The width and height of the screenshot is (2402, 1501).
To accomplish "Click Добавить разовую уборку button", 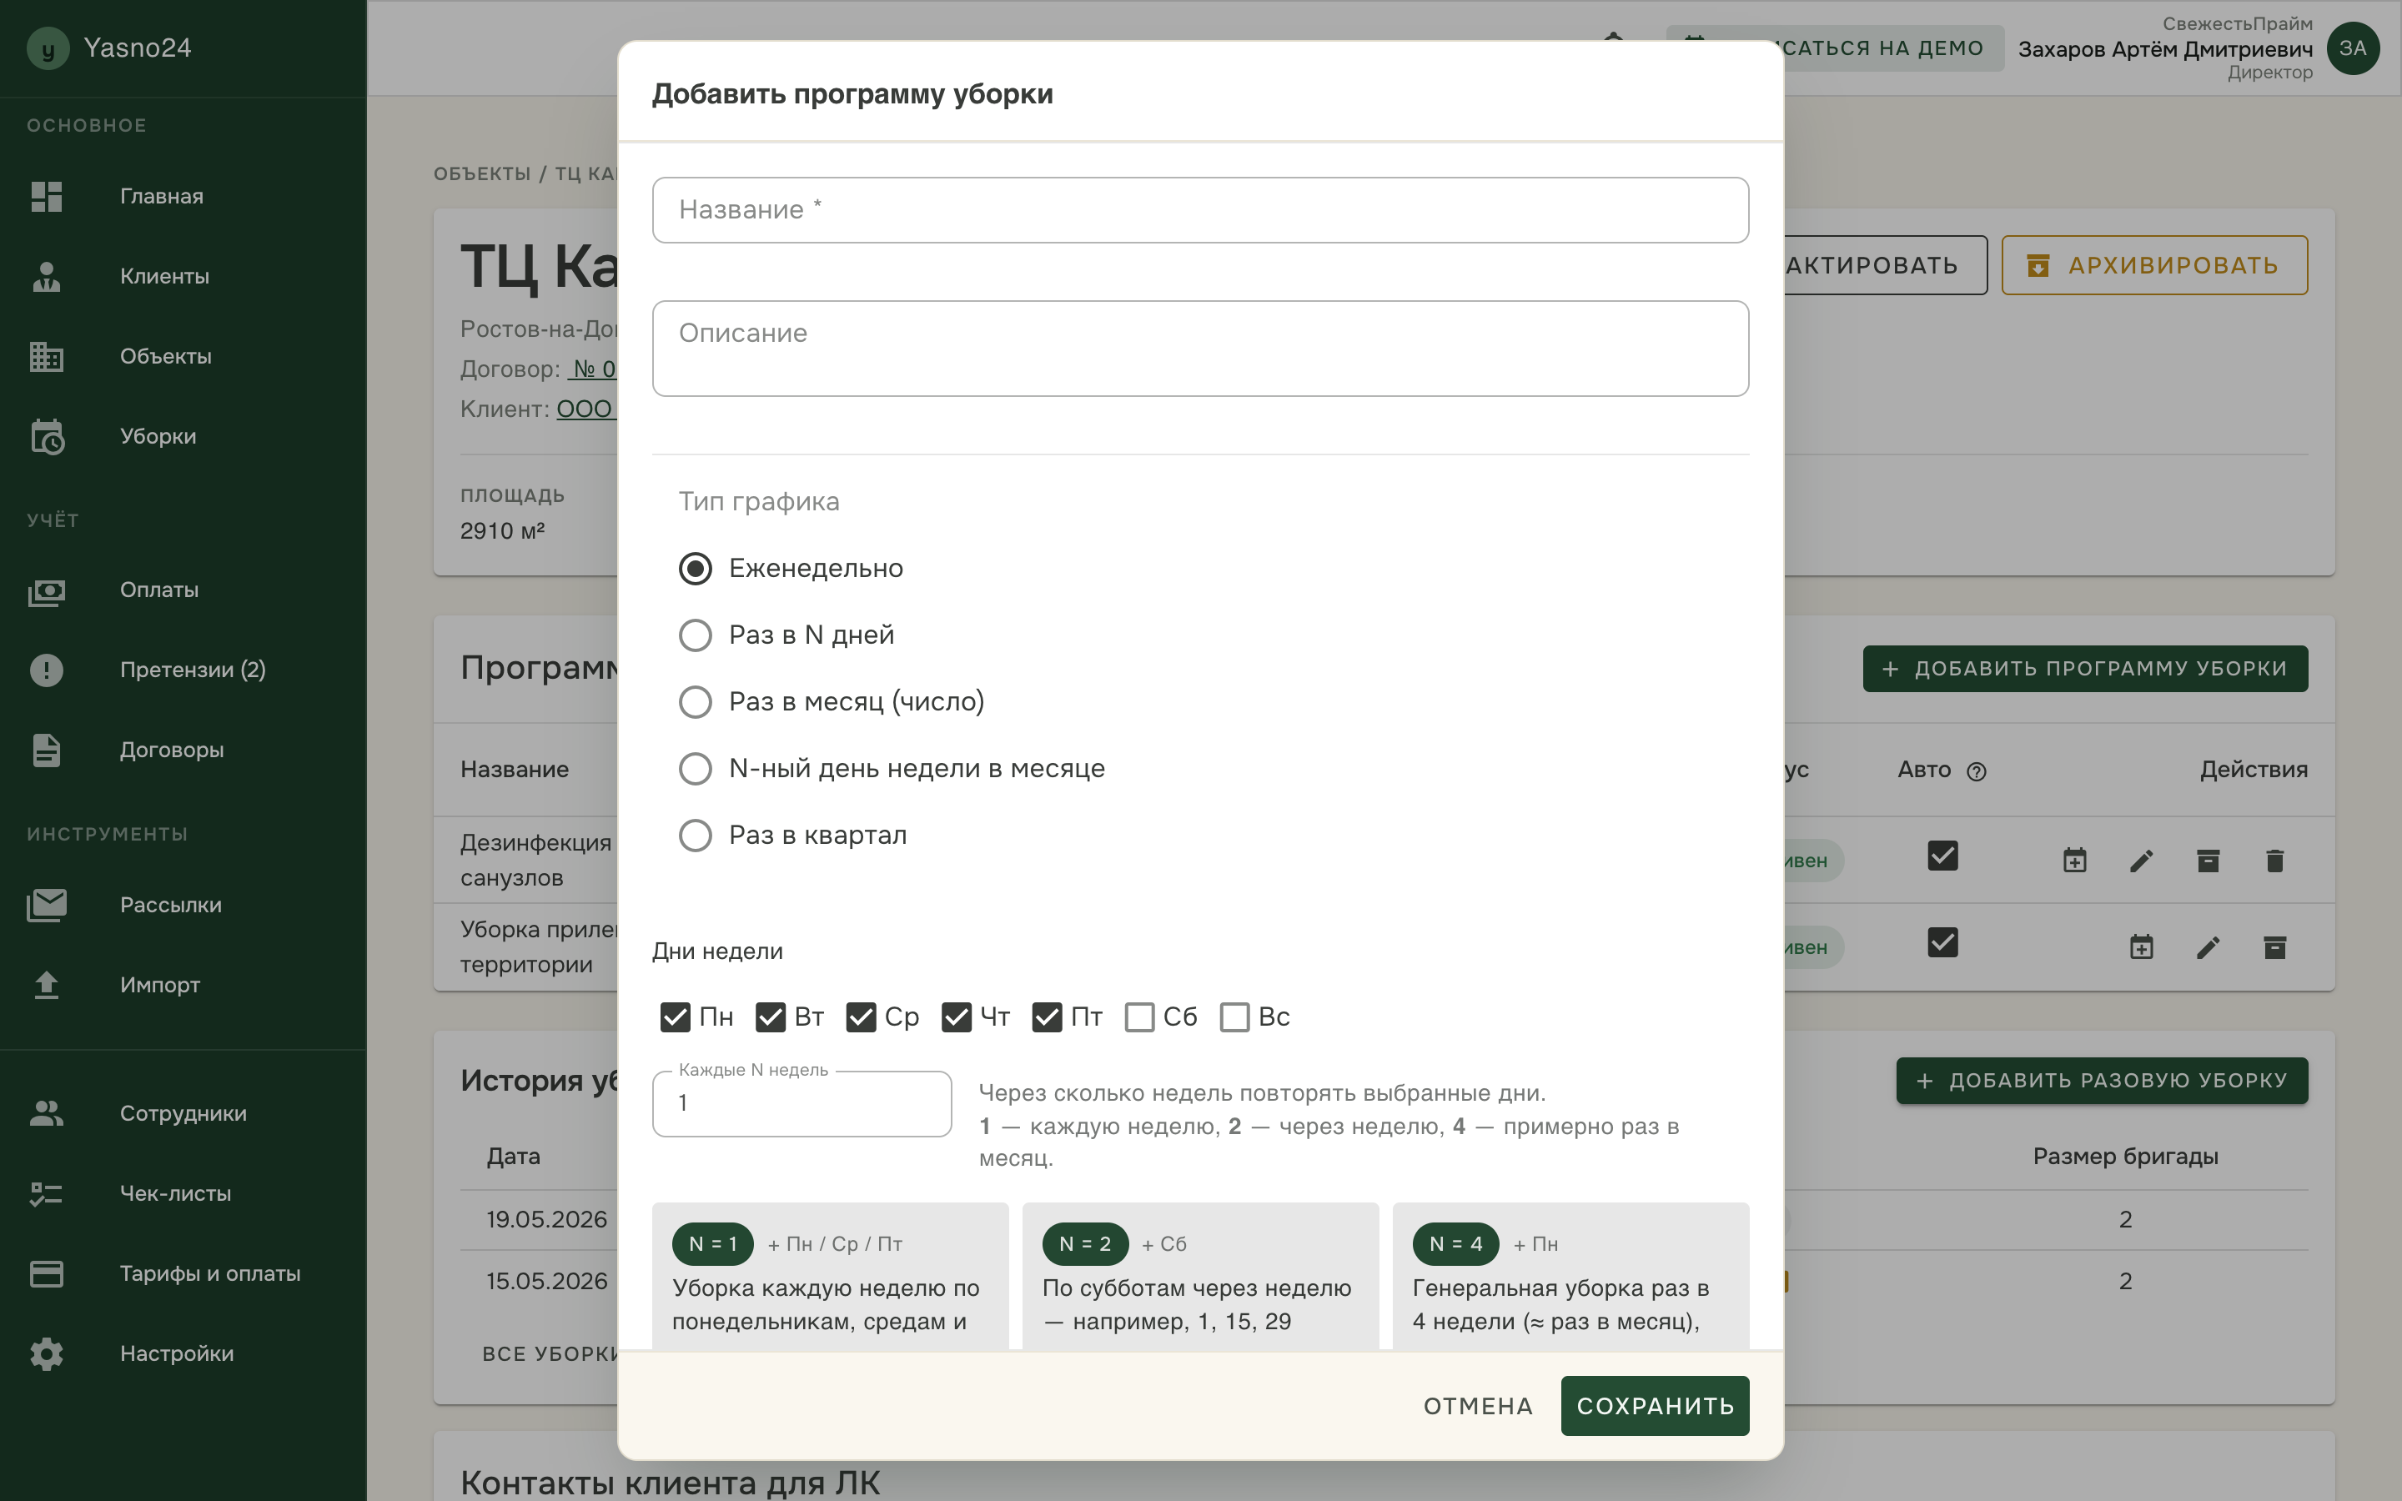I will pos(2101,1081).
